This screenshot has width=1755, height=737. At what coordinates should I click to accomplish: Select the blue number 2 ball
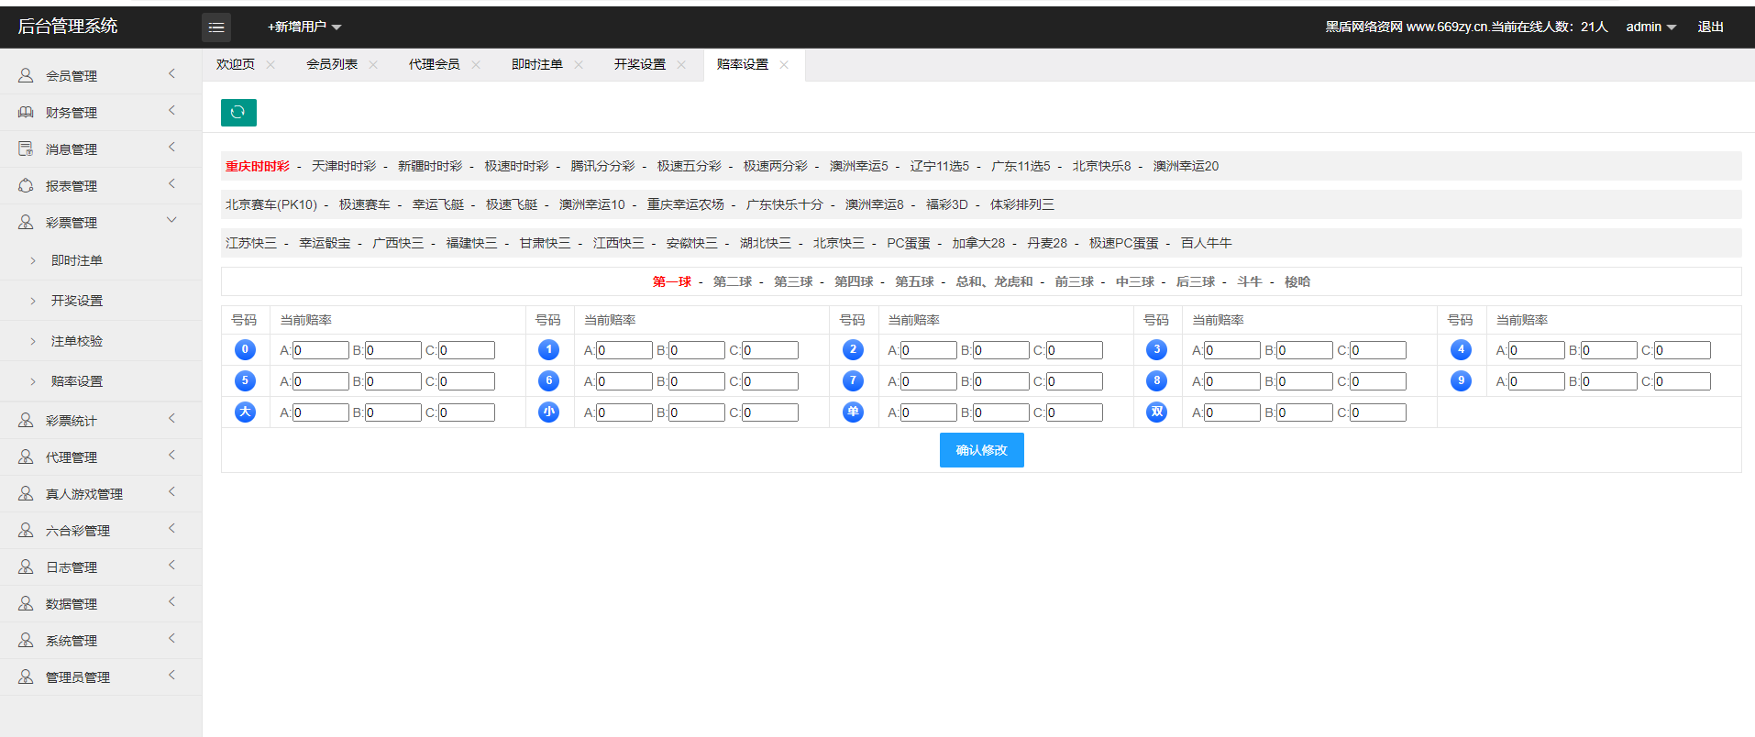click(853, 349)
